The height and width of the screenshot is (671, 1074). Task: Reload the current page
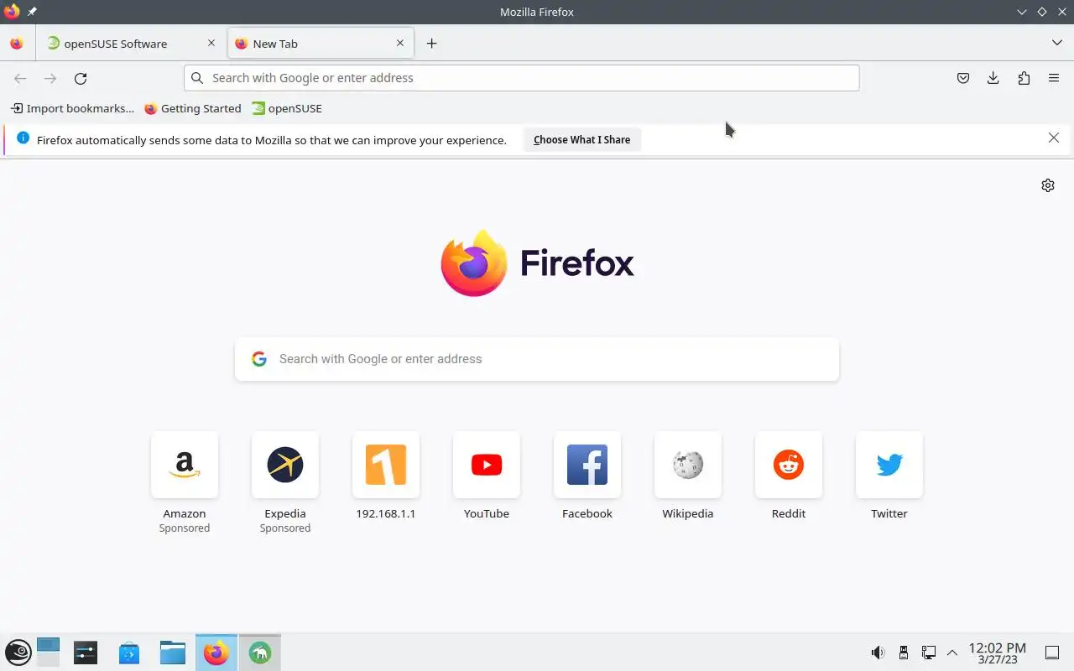pyautogui.click(x=81, y=78)
